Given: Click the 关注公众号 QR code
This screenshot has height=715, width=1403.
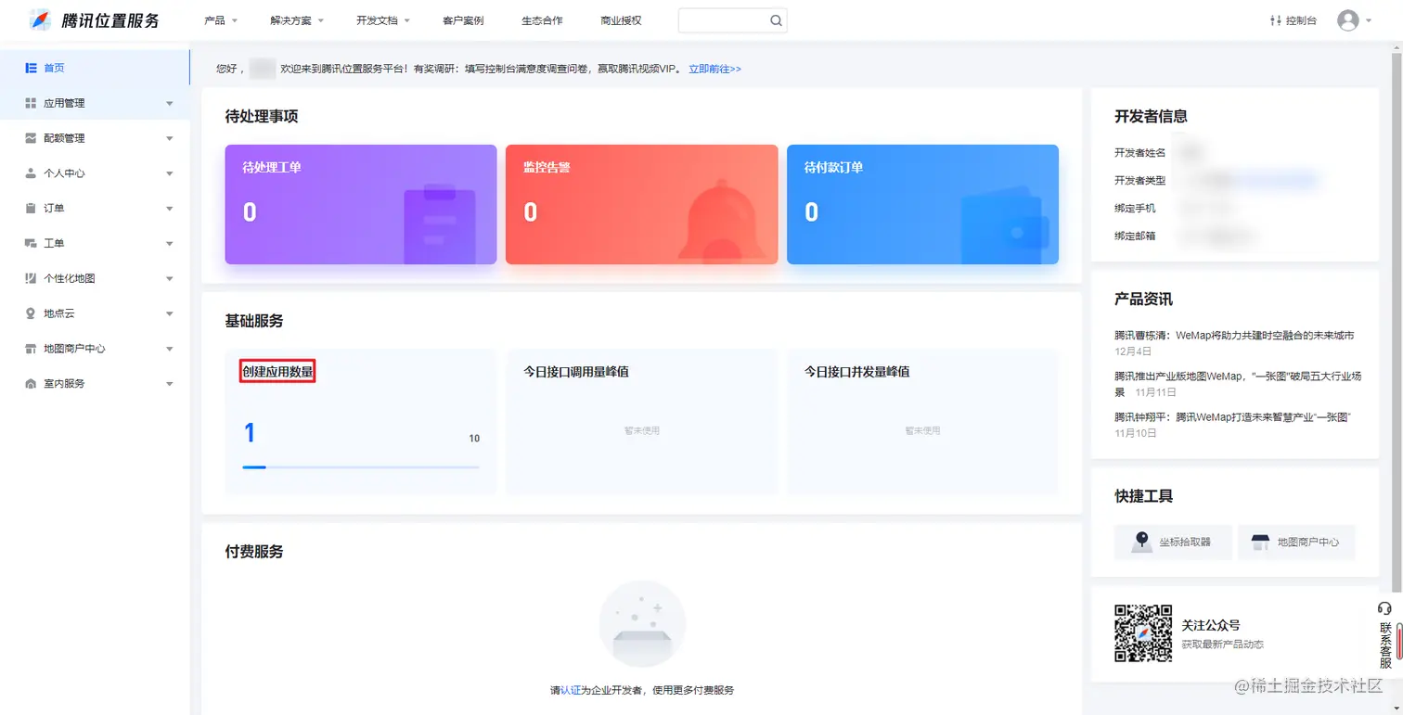Looking at the screenshot, I should (x=1143, y=633).
